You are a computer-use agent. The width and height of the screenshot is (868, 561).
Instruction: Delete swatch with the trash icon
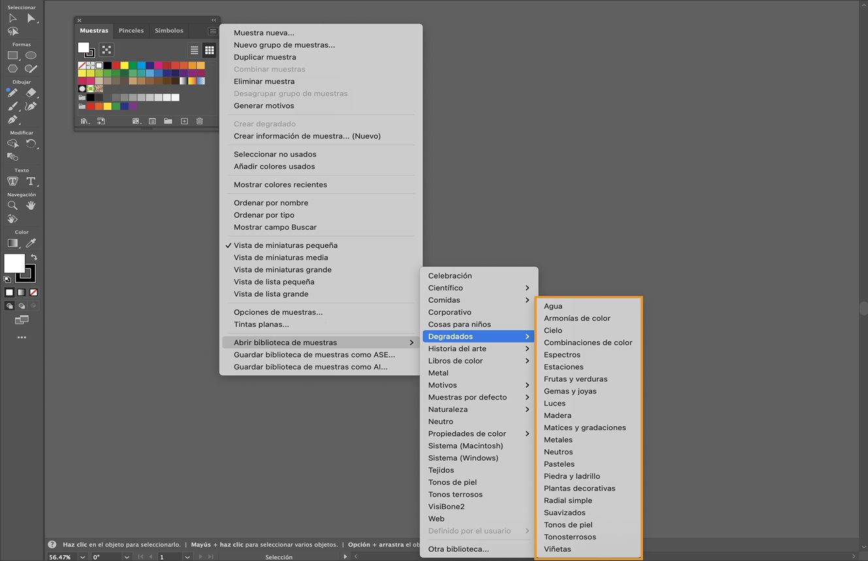pyautogui.click(x=199, y=121)
